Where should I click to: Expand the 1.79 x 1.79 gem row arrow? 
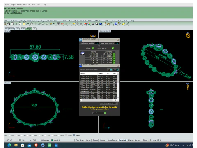click(114, 60)
